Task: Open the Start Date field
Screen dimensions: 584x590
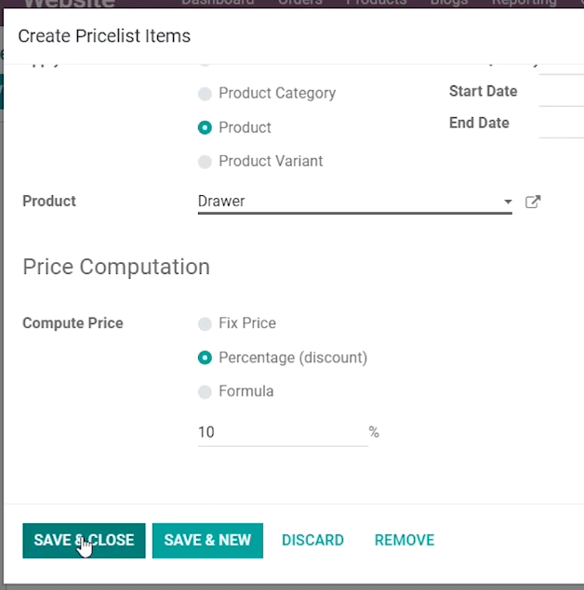Action: (x=562, y=91)
